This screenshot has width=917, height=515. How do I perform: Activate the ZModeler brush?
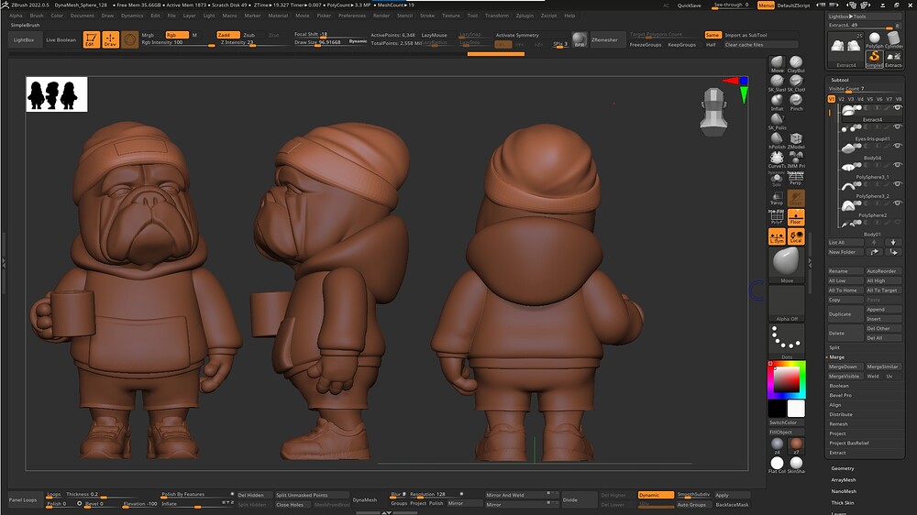(x=796, y=140)
